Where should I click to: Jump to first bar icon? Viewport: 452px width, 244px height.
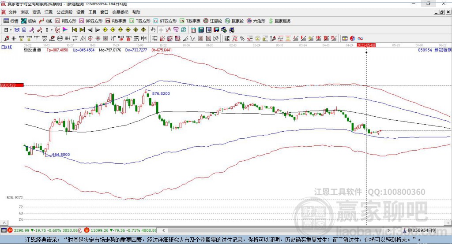(74, 30)
